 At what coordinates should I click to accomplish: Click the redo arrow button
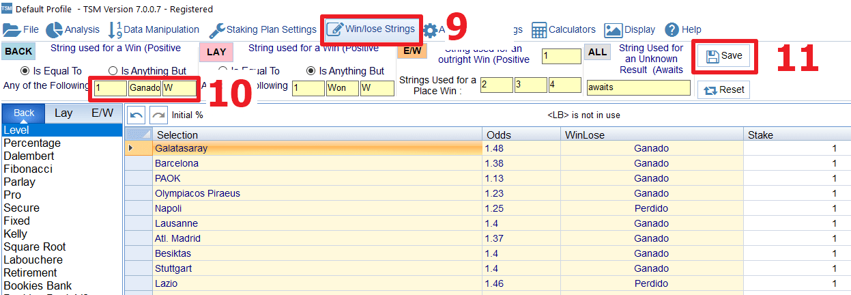158,115
